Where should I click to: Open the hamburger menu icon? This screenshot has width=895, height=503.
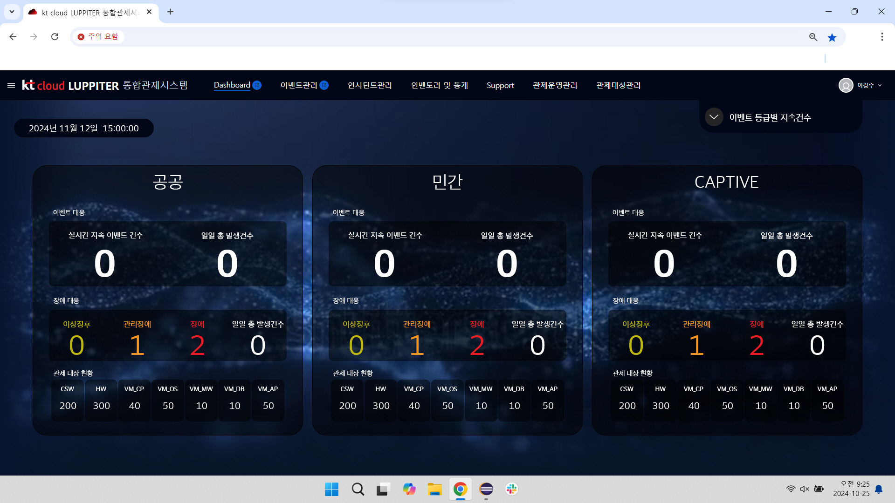(x=11, y=85)
